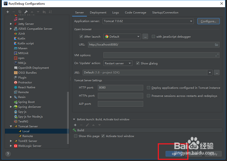
Task: Open the Code Coverage tab
Action: (x=135, y=12)
